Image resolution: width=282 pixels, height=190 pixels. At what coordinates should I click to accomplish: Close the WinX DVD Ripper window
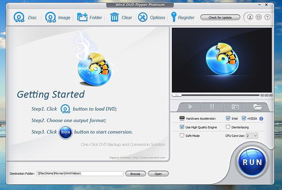click(266, 5)
